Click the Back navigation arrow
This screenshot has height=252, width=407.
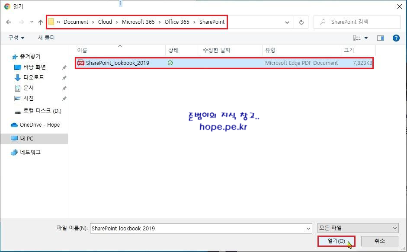click(x=9, y=22)
